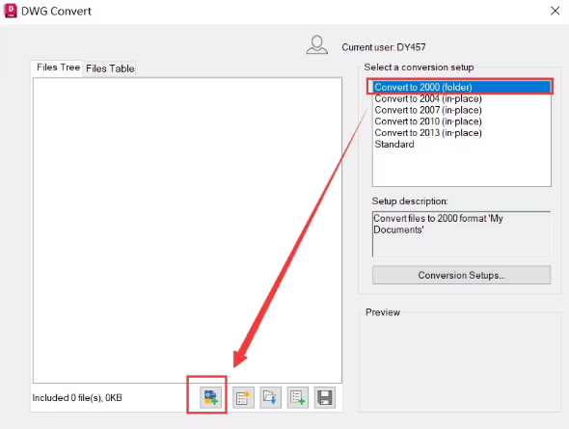Close the DWG Convert window
Image resolution: width=569 pixels, height=429 pixels.
[x=555, y=11]
